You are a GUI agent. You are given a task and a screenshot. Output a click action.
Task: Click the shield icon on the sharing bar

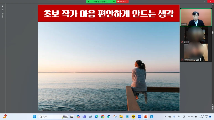[x=114, y=2]
